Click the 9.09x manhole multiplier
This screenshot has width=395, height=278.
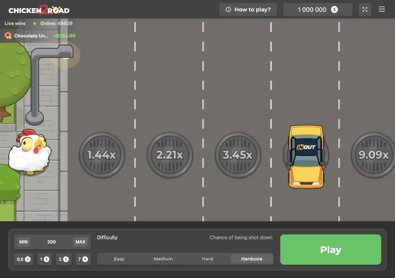click(x=373, y=155)
